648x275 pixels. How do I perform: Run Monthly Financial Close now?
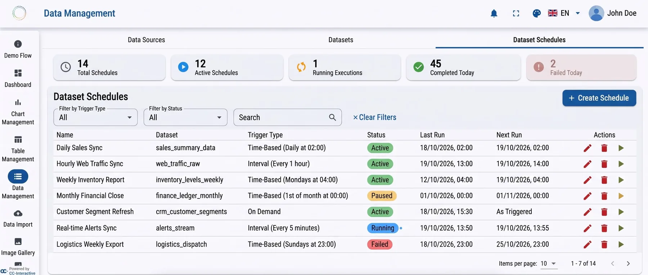click(x=621, y=196)
